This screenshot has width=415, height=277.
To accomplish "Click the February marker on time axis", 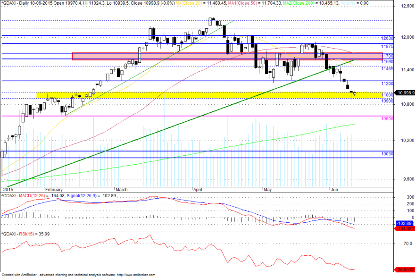I will 54,190.
